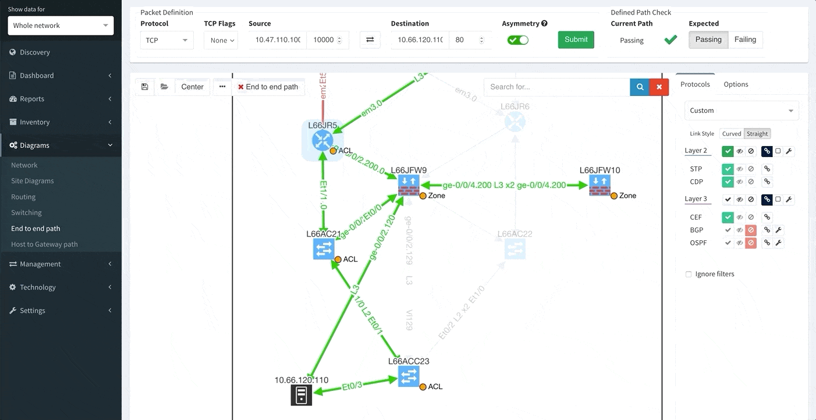
Task: Select the 10.66.120.110 server host node
Action: tap(301, 395)
